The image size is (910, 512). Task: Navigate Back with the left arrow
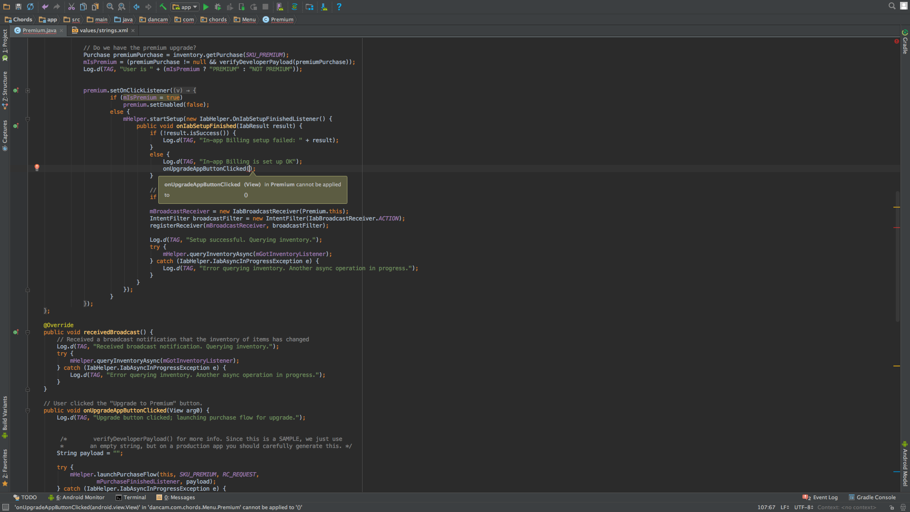pos(136,7)
